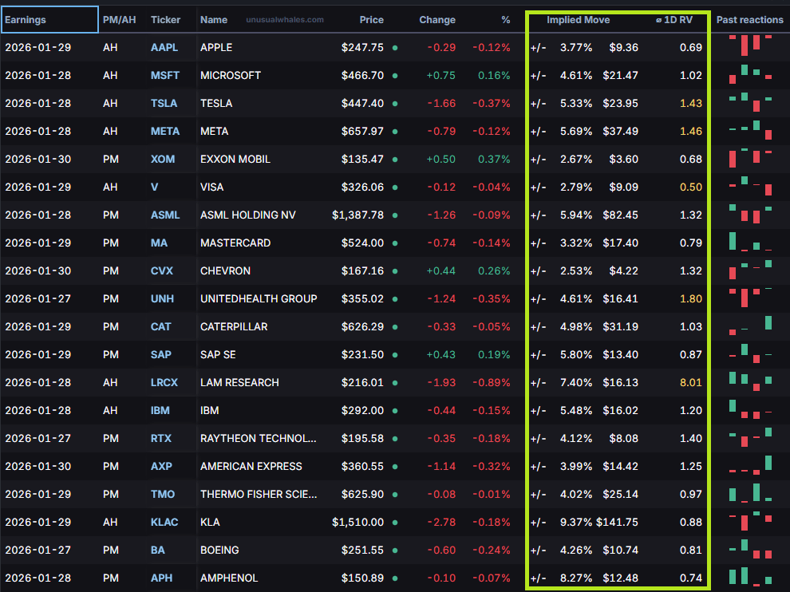Open the META ticker link
The height and width of the screenshot is (592, 790).
[x=164, y=131]
